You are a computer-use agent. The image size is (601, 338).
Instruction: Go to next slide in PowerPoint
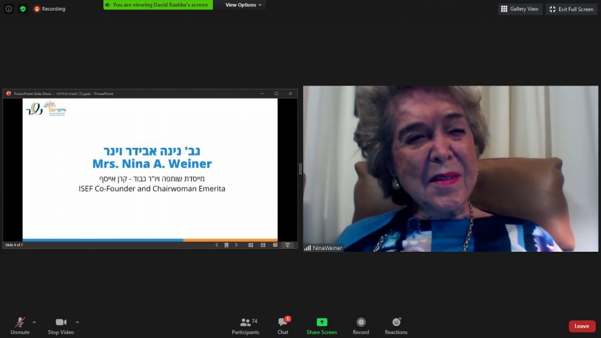click(237, 245)
